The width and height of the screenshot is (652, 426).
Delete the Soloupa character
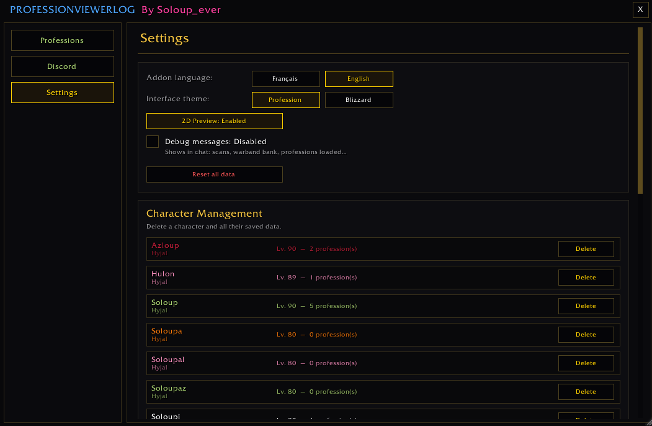pos(586,335)
